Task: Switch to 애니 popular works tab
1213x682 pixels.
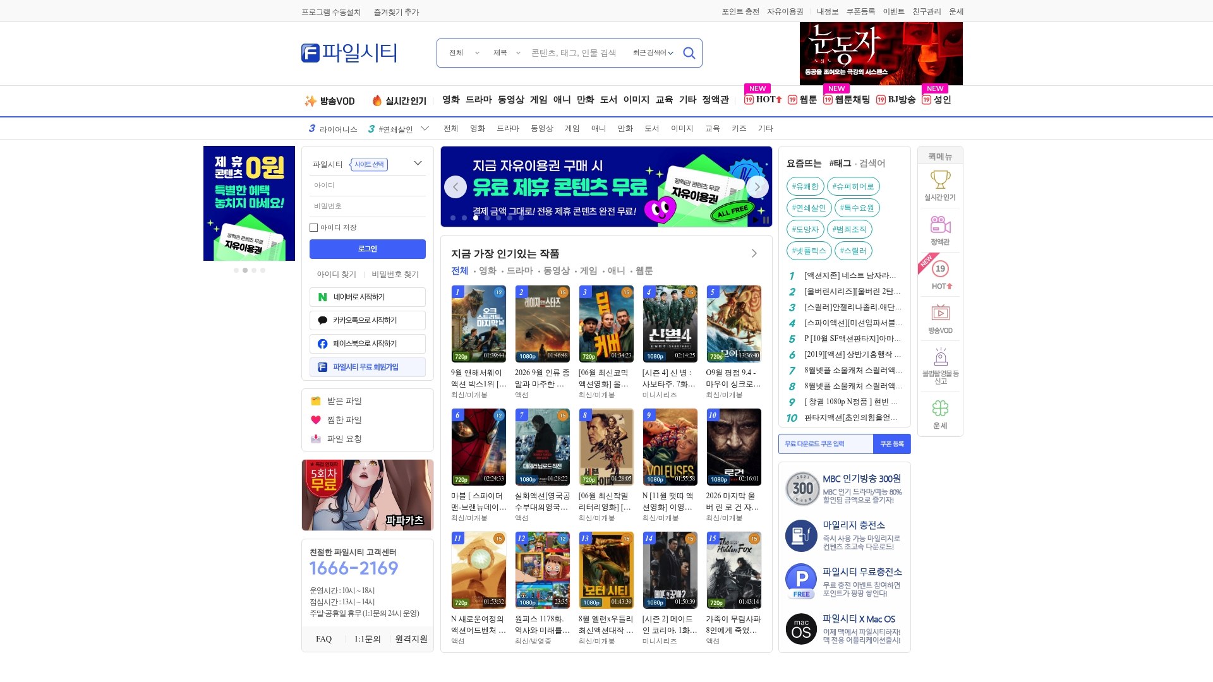Action: pos(616,271)
